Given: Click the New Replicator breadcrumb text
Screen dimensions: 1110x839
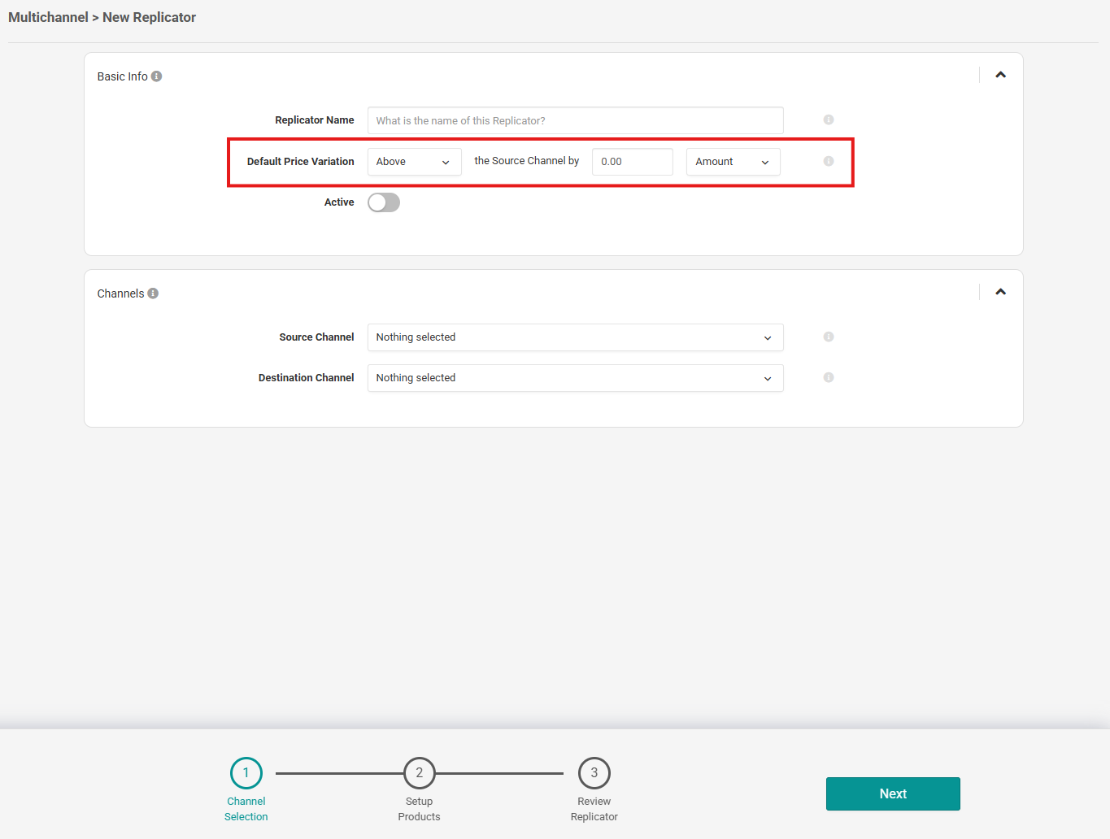Looking at the screenshot, I should (x=149, y=17).
